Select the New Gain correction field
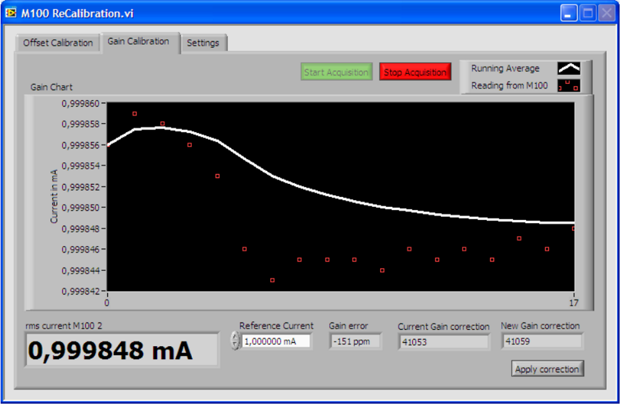 542,341
